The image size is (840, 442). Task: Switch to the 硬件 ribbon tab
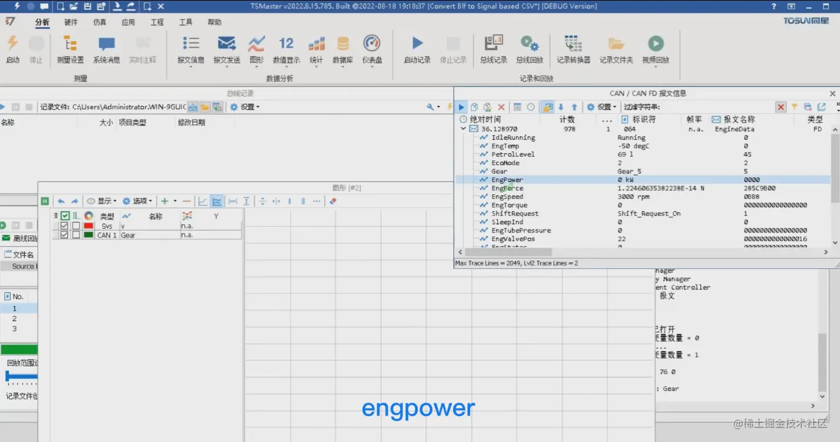(x=71, y=22)
